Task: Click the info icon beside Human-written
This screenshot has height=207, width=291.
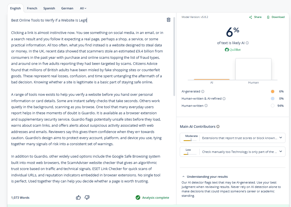Action: (206, 106)
